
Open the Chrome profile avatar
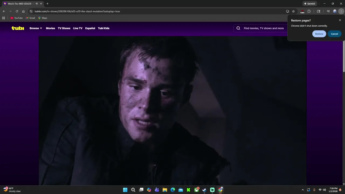click(335, 11)
